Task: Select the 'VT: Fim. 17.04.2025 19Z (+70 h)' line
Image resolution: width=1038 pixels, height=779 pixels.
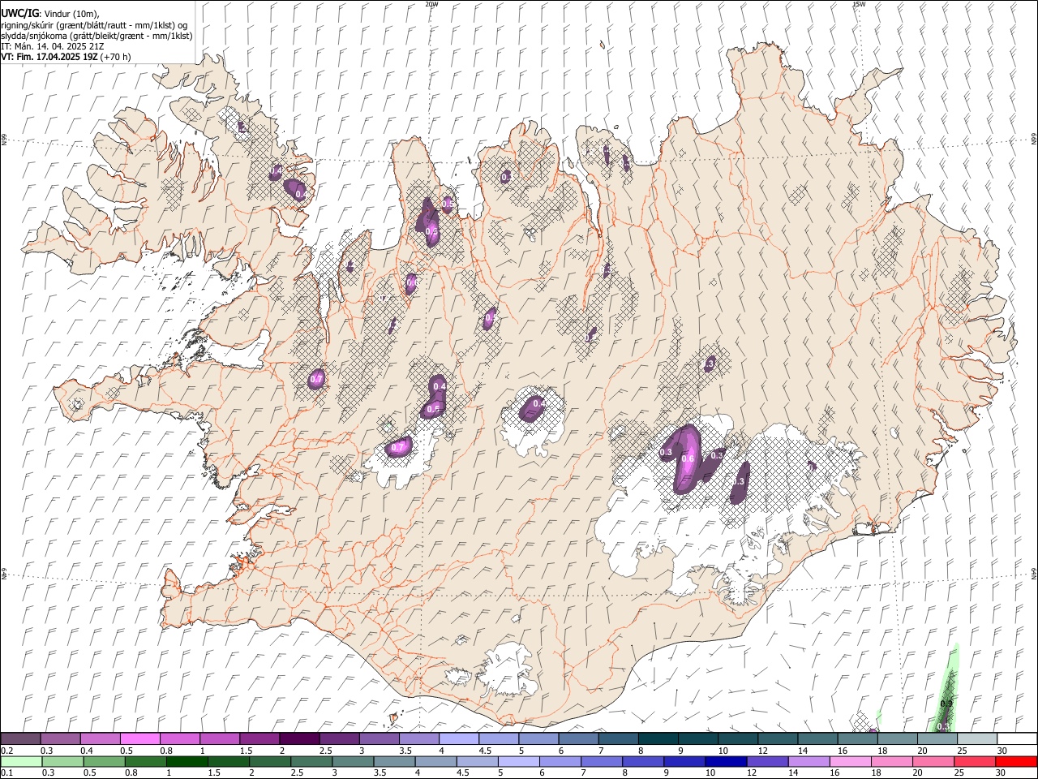Action: 66,57
